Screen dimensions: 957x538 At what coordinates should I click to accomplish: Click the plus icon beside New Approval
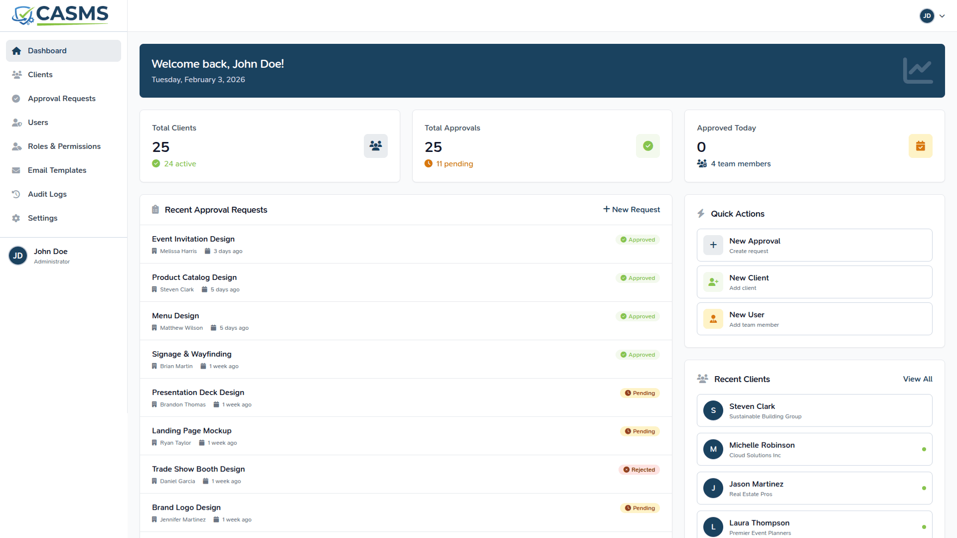click(713, 245)
